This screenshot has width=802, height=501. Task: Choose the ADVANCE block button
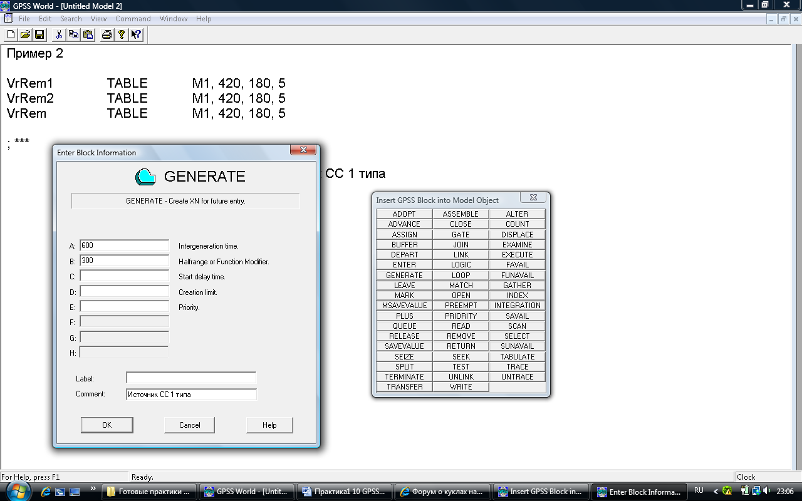[x=404, y=224]
